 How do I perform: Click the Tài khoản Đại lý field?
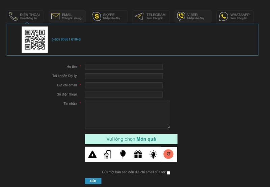click(x=124, y=76)
